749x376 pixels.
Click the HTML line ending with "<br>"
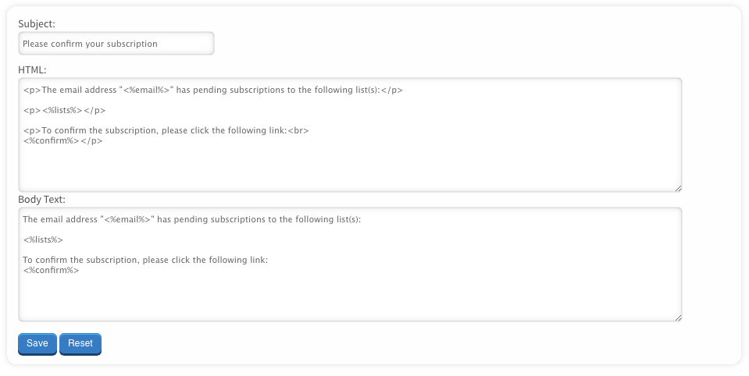(x=166, y=131)
